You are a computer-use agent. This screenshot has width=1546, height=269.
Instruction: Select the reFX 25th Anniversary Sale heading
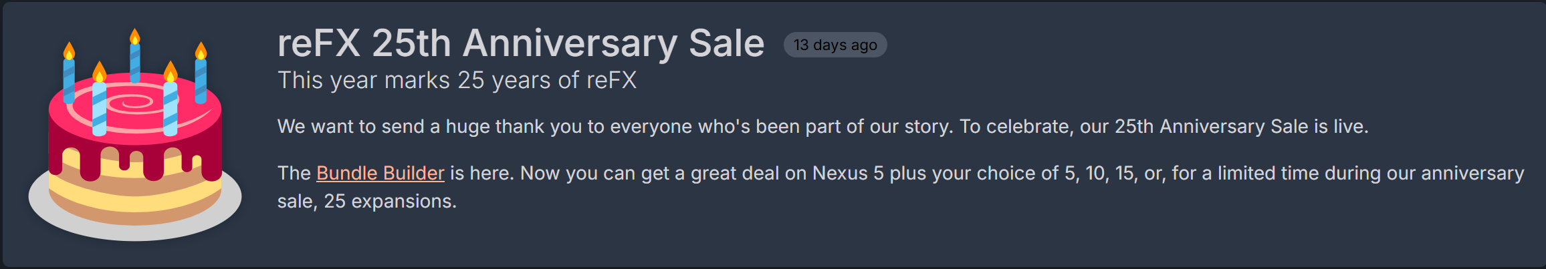520,44
